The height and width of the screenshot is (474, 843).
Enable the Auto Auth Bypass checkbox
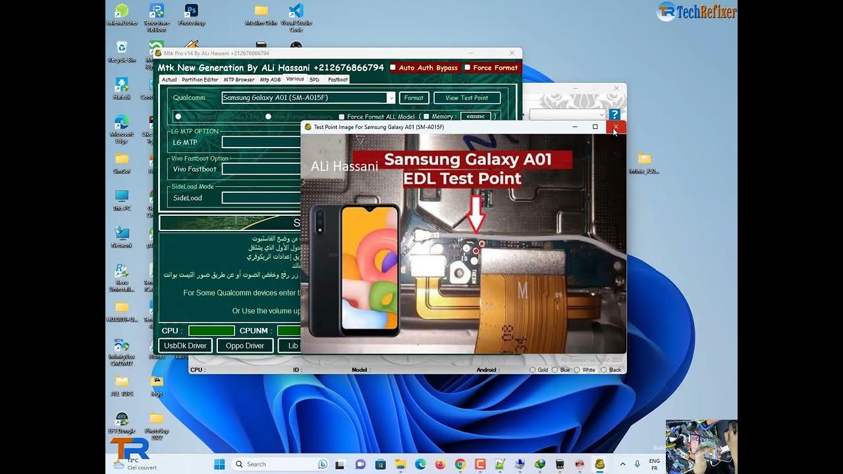click(x=393, y=67)
